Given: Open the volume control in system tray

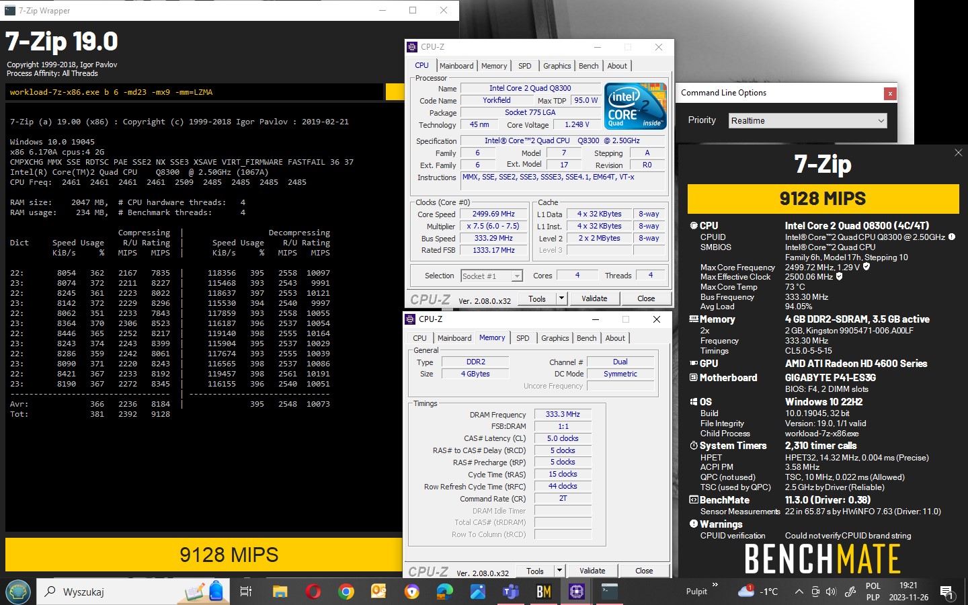Looking at the screenshot, I should pyautogui.click(x=832, y=592).
